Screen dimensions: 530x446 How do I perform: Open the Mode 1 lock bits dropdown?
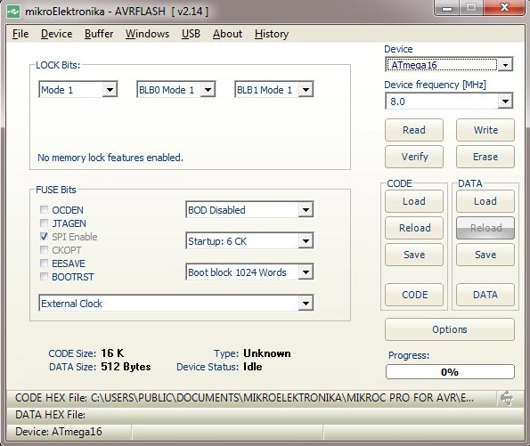click(110, 90)
